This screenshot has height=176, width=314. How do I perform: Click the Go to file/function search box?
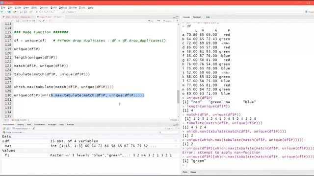(x=47, y=12)
